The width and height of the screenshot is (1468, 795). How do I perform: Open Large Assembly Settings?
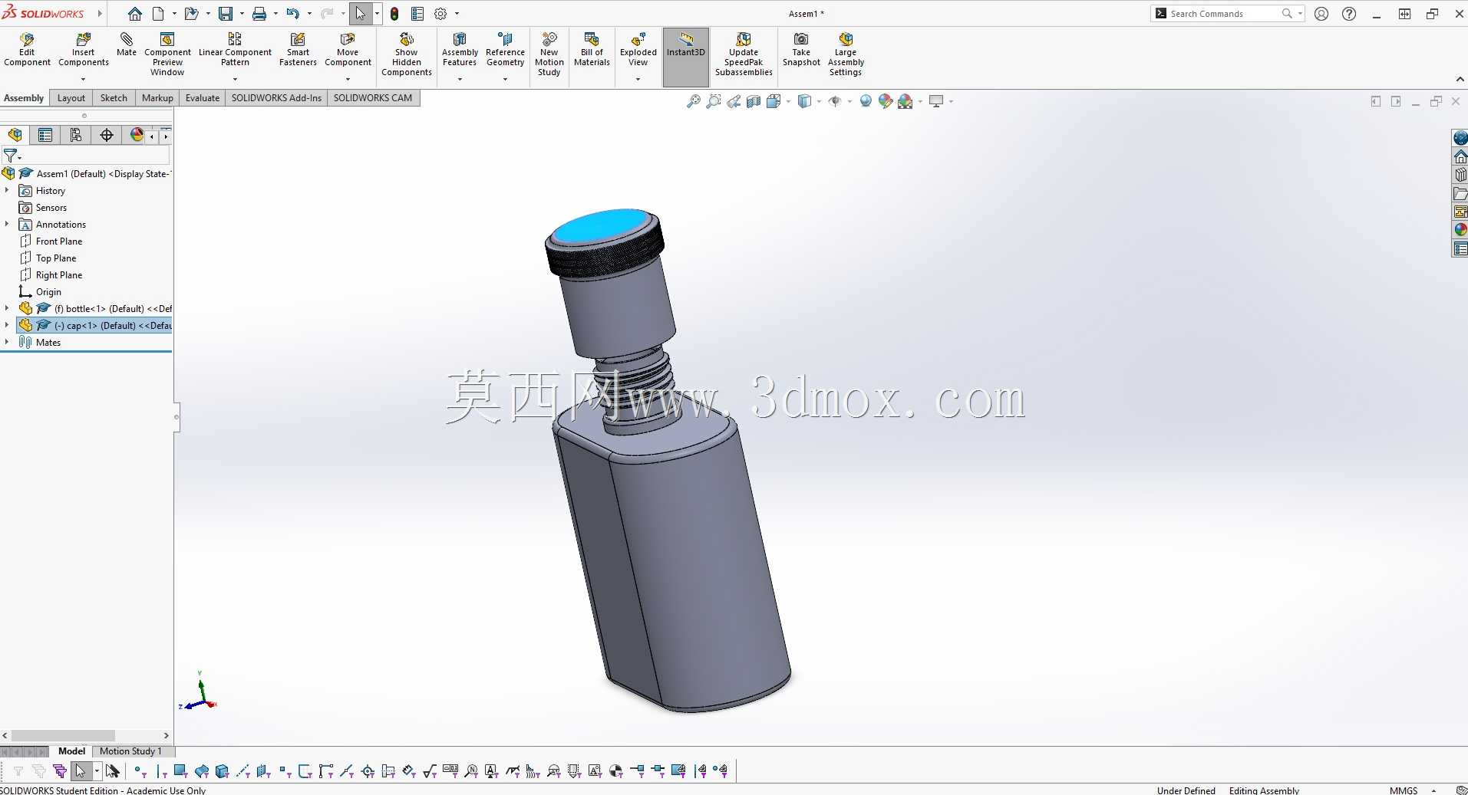(x=846, y=54)
